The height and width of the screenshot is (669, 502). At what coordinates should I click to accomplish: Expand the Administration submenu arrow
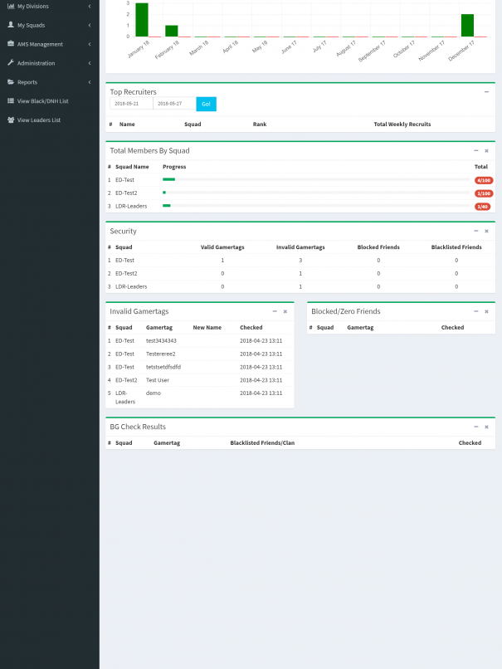point(90,63)
